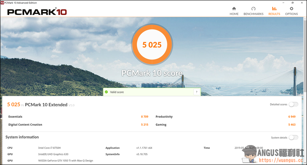Screen dimensions: 307x165
Task: Select the Results bar chart icon
Action: point(274,9)
